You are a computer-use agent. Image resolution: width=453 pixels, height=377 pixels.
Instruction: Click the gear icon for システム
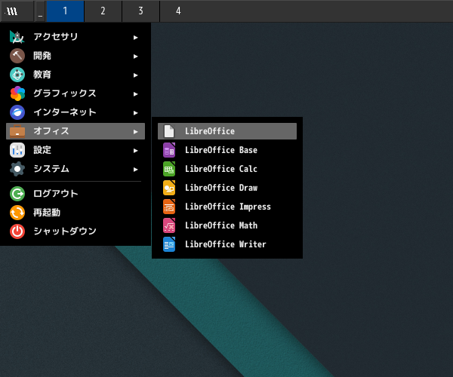pyautogui.click(x=17, y=169)
